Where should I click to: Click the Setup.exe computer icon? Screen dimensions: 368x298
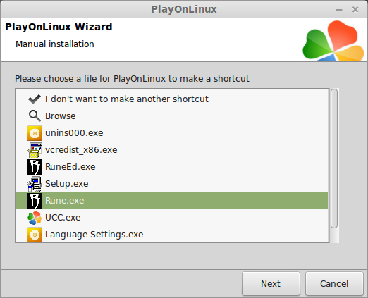(35, 184)
